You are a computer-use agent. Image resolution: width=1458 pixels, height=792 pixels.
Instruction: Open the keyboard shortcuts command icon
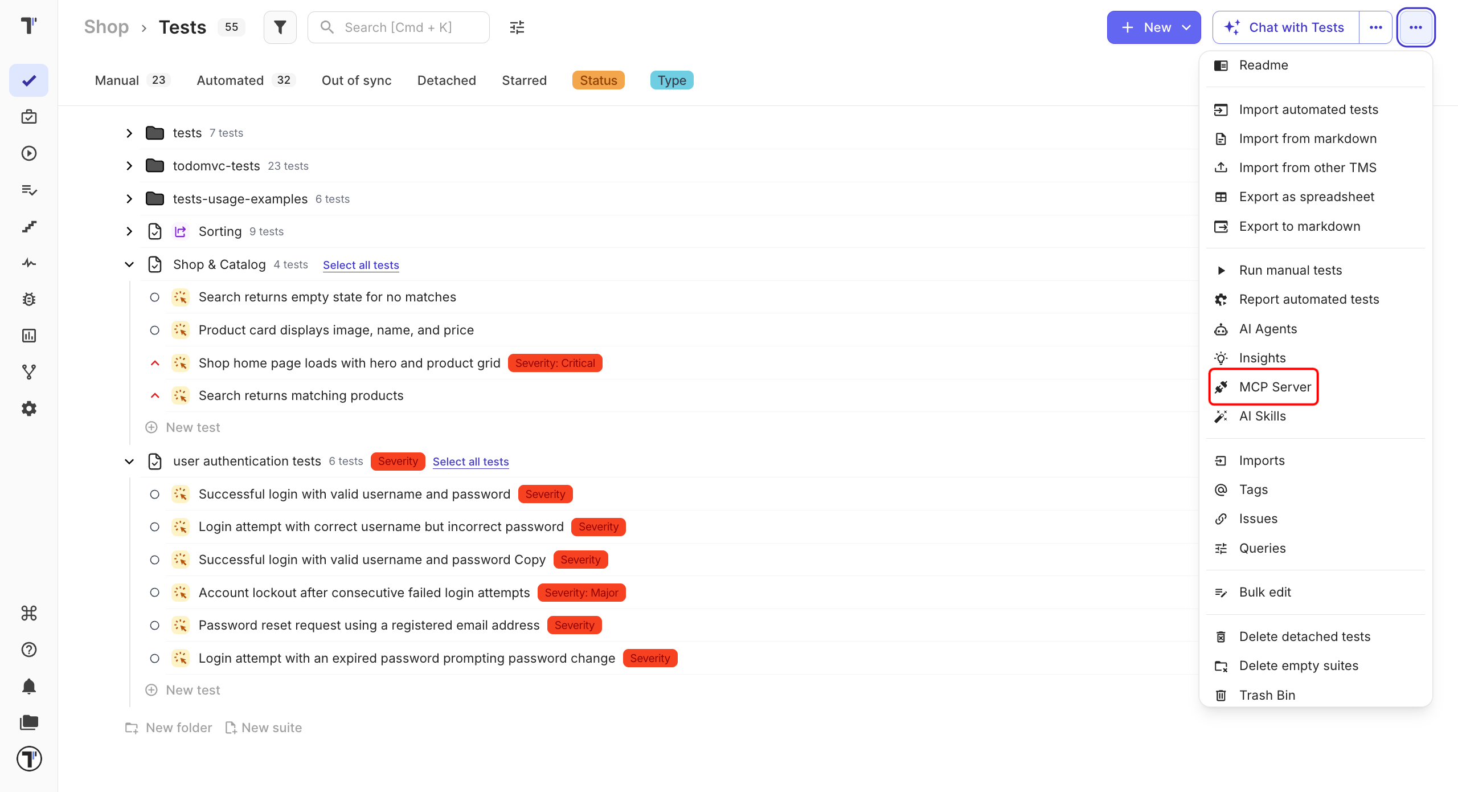point(29,613)
